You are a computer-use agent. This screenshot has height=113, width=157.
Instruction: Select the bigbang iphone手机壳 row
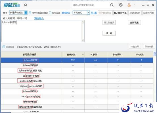pos(77,86)
